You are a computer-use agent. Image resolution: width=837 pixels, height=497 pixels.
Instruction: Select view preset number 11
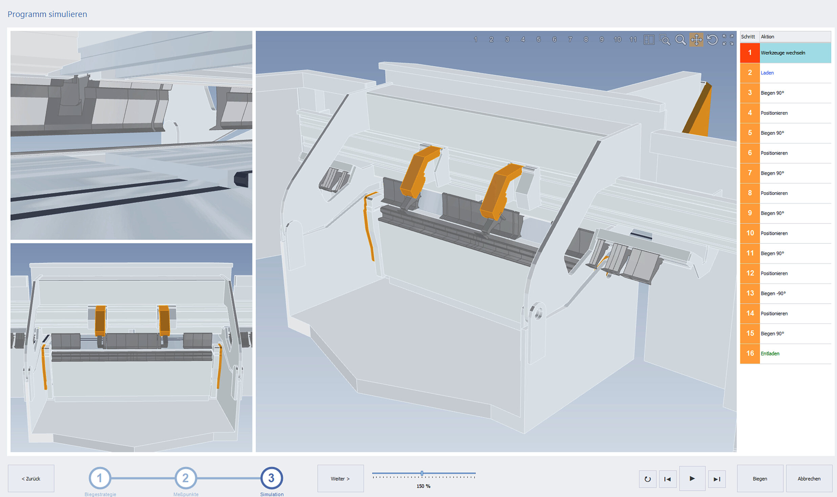click(x=633, y=40)
